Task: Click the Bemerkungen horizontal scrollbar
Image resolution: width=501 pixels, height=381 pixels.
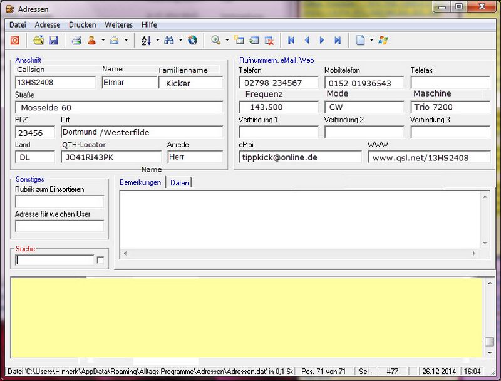Action: pos(301,254)
